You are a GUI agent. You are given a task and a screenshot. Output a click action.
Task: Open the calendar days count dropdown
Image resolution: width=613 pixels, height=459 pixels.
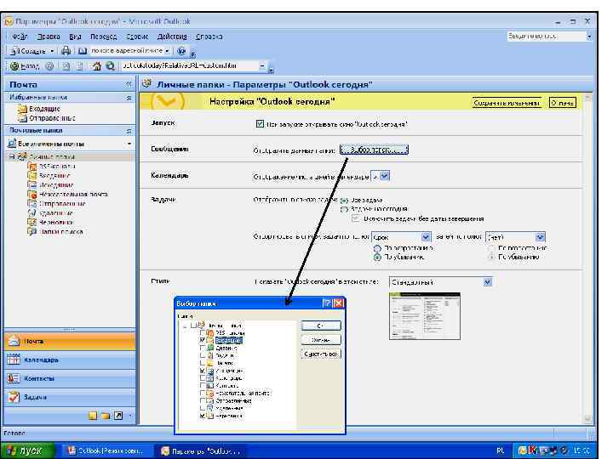click(385, 176)
